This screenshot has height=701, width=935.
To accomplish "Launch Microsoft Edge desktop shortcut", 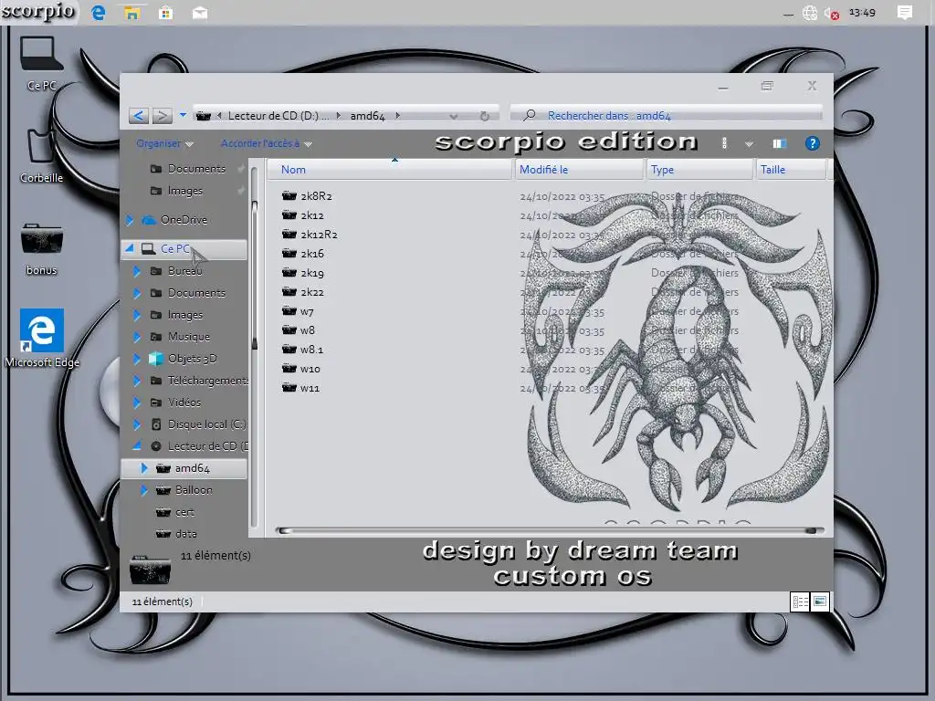I will (x=42, y=339).
